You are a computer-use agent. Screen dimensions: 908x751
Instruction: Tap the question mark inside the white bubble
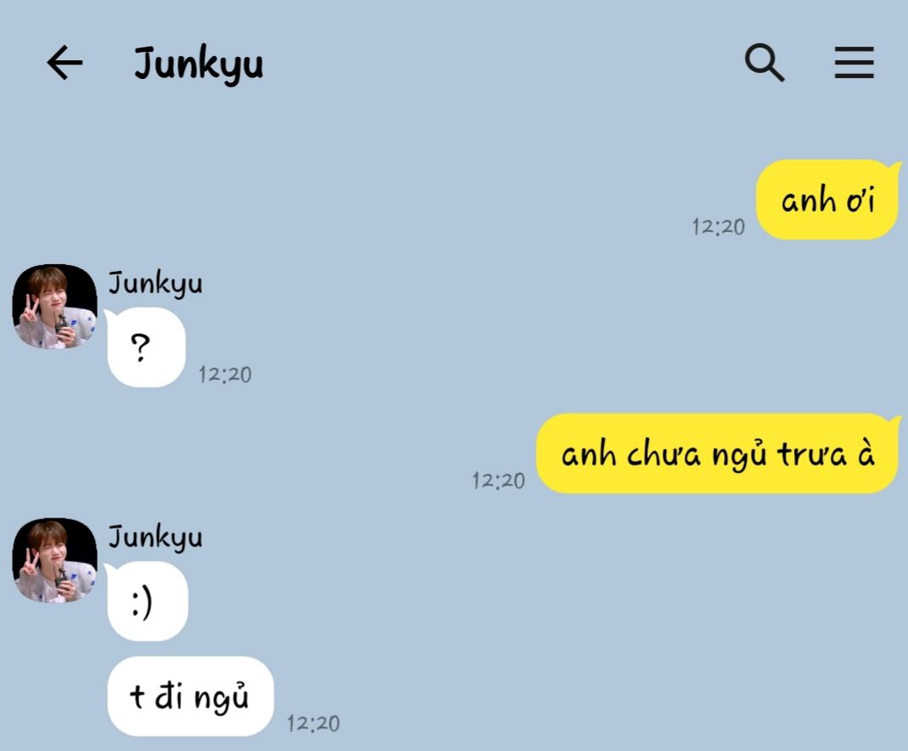click(140, 348)
